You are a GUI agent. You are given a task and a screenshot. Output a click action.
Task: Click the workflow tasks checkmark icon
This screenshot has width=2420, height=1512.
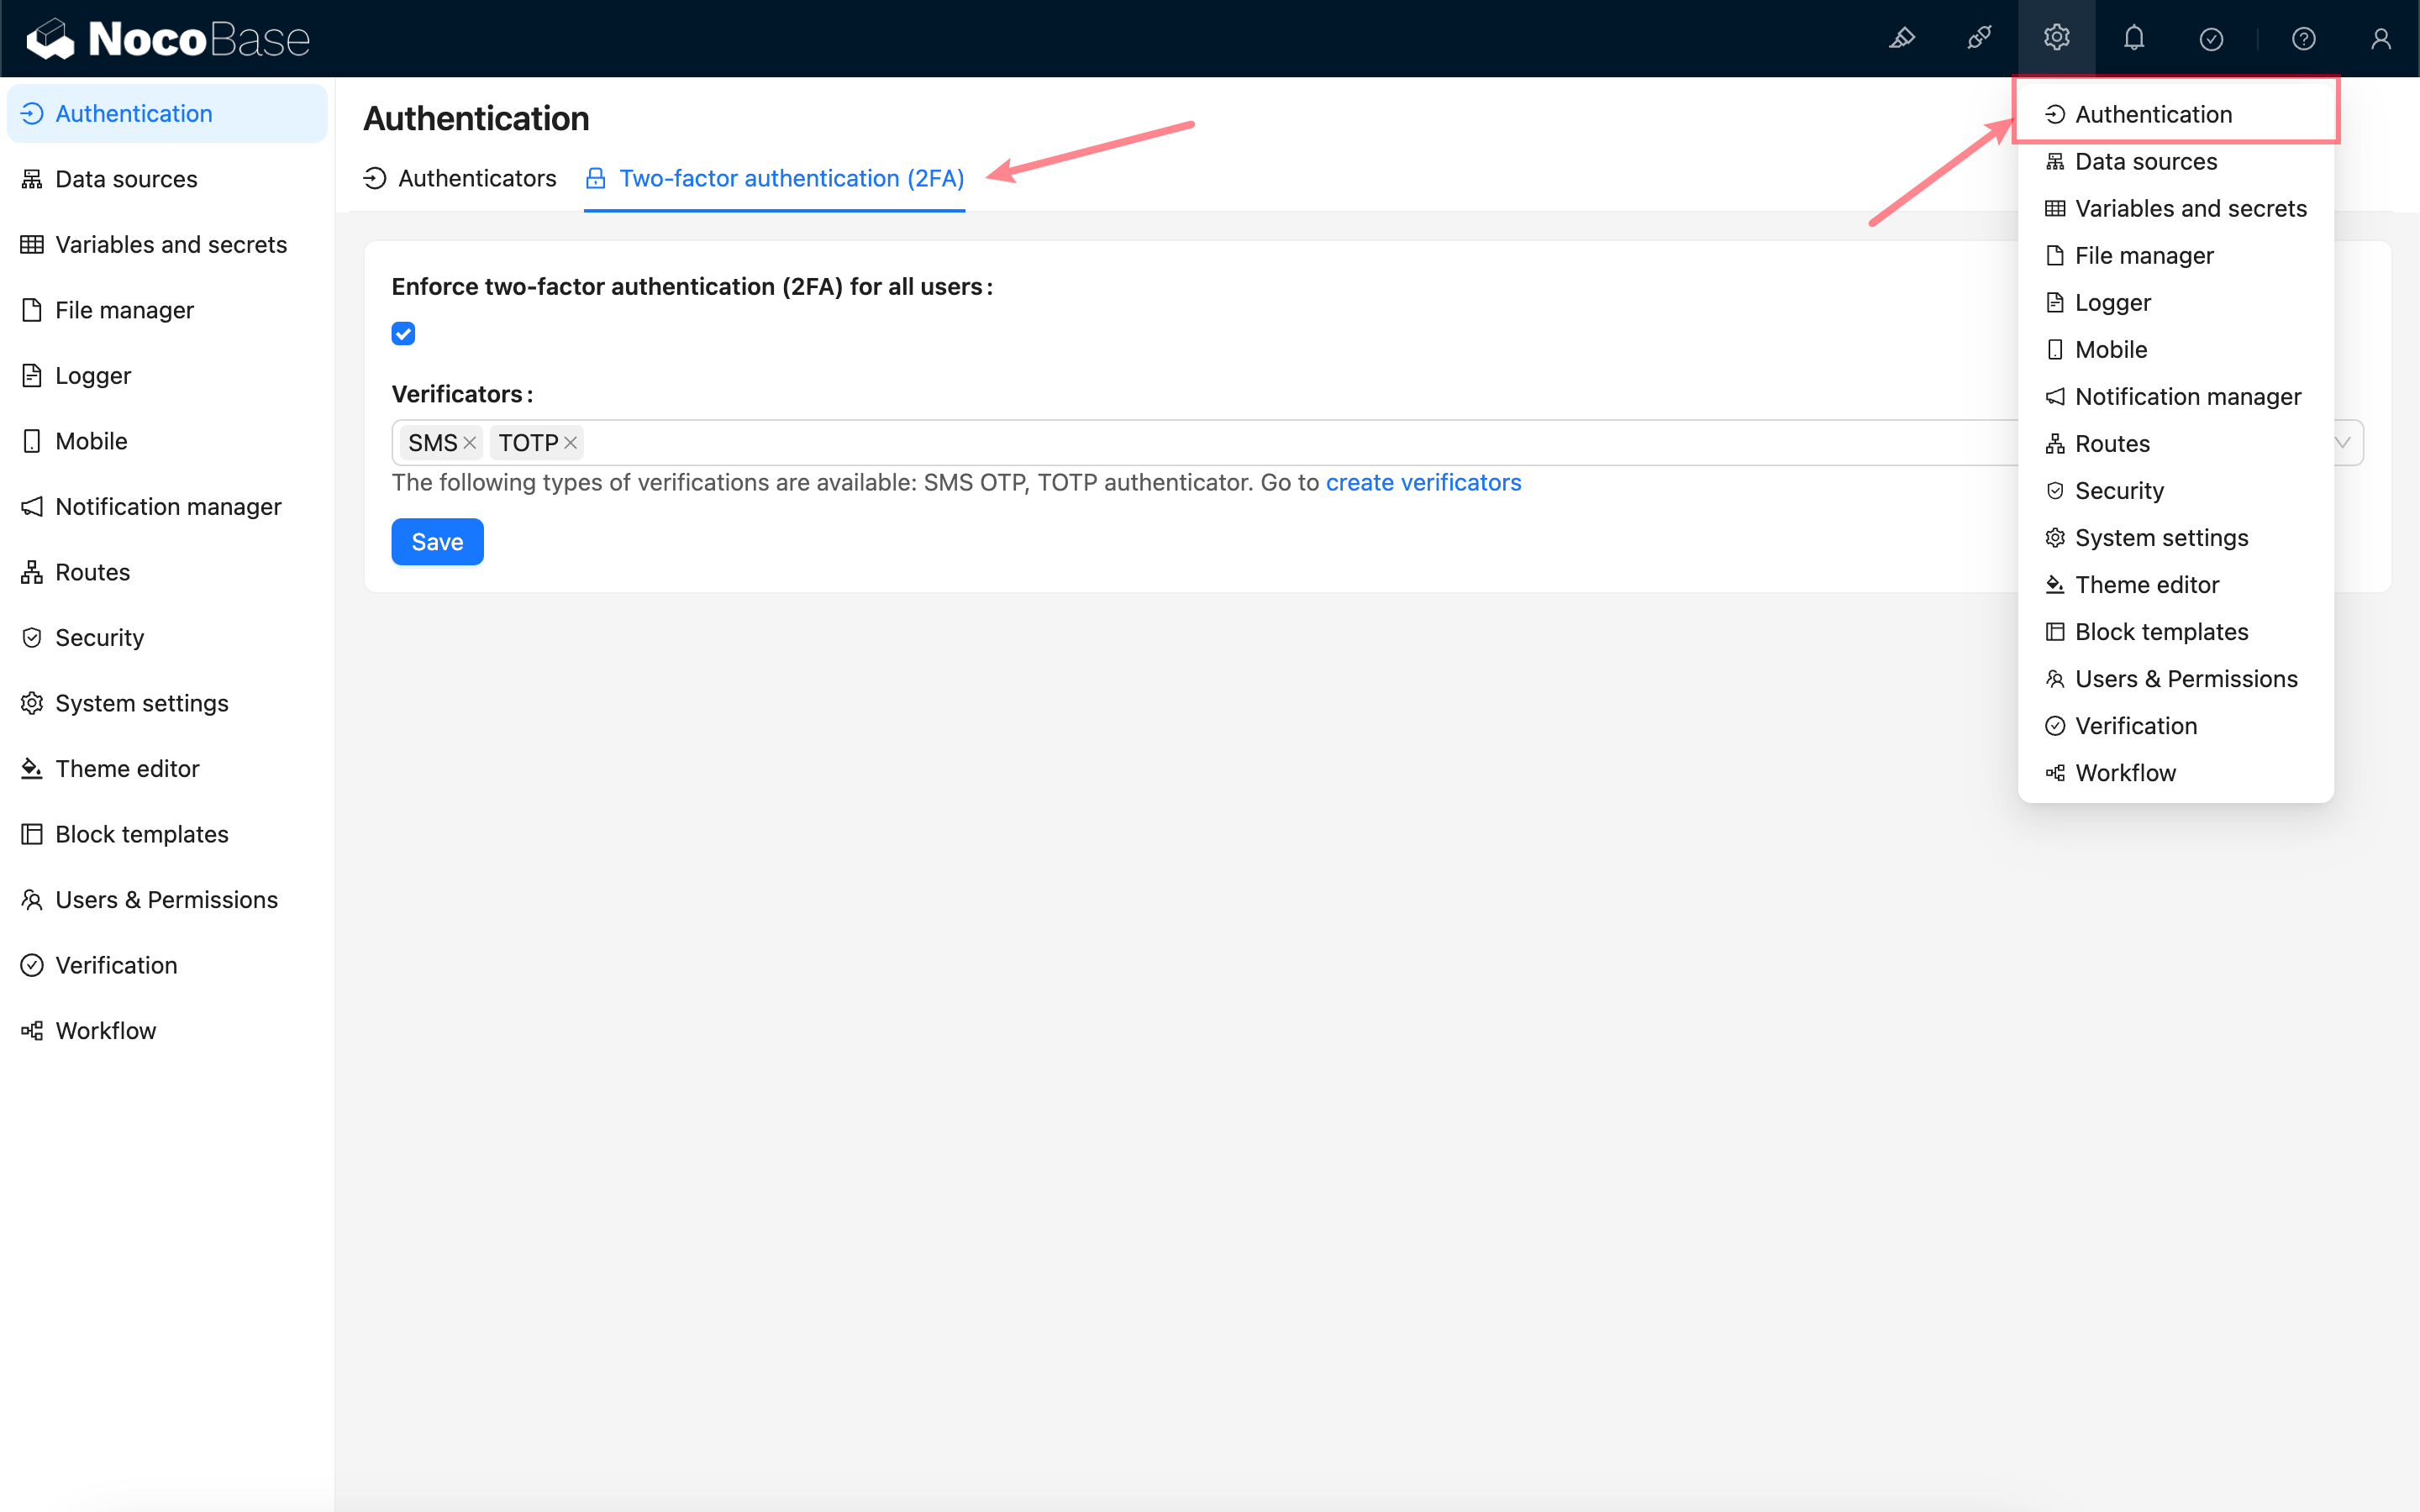coord(2211,39)
